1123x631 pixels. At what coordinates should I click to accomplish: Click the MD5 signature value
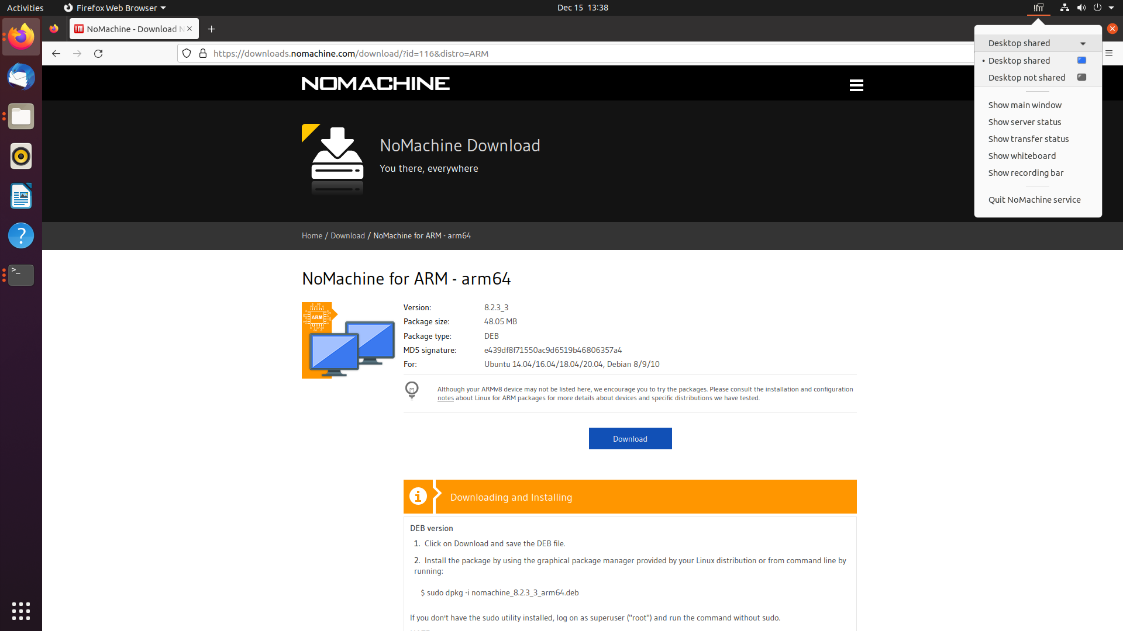pyautogui.click(x=553, y=350)
